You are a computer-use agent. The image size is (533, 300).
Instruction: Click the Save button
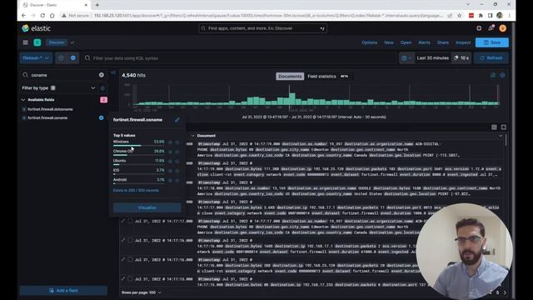(x=492, y=42)
